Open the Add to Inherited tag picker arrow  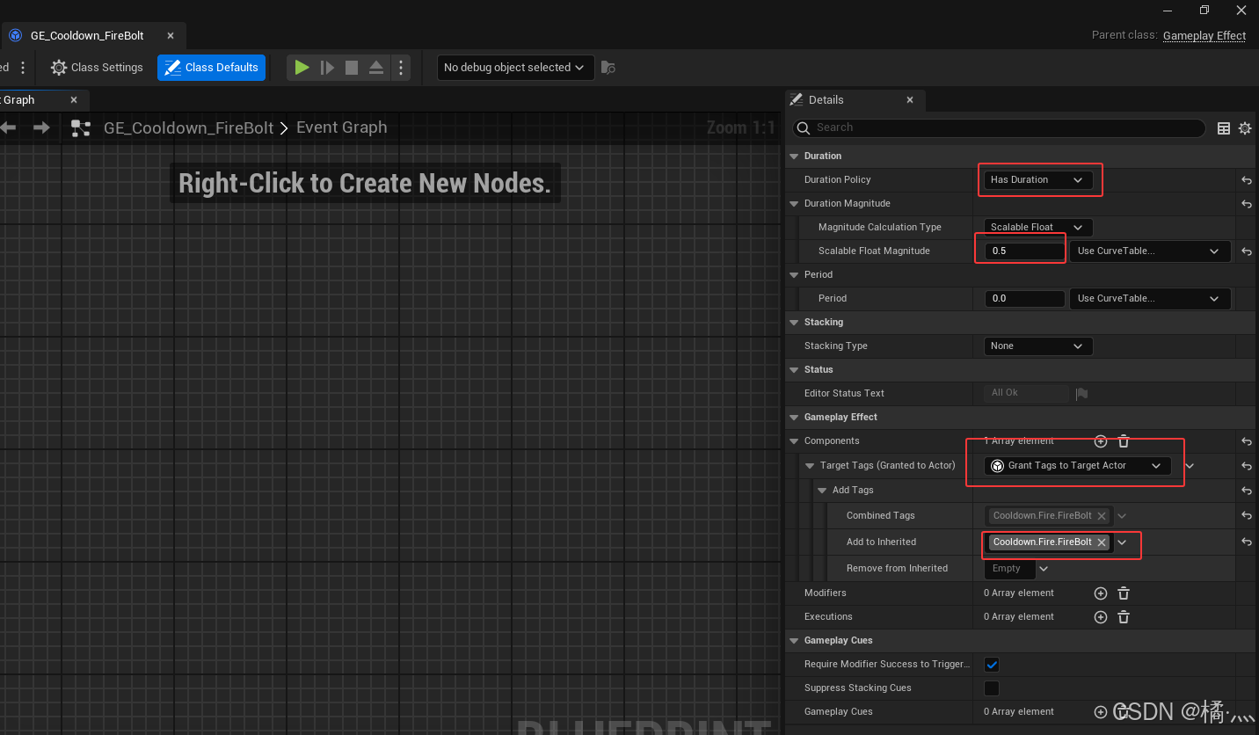click(x=1122, y=542)
